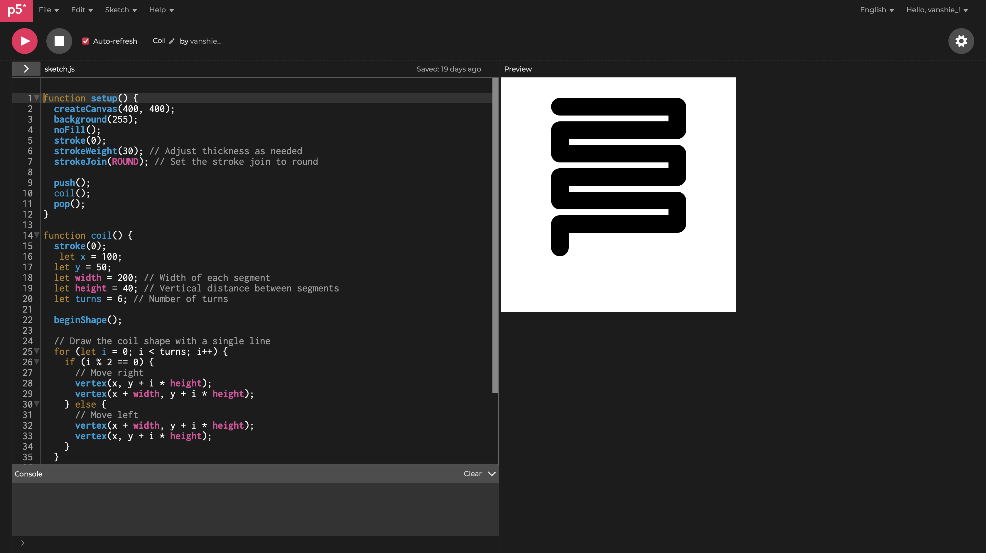Clear the console output

coord(472,474)
